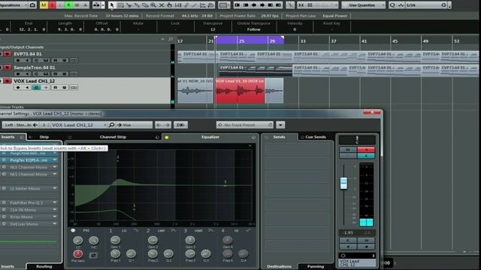
Task: Click the track list search magnifier icon
Action: [x=171, y=39]
